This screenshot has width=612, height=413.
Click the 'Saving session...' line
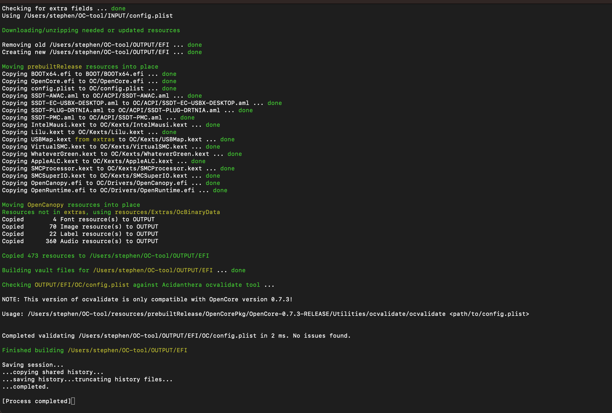[x=33, y=365]
